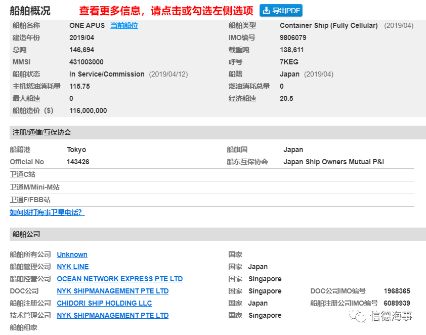Select IMO number 9806079
The height and width of the screenshot is (335, 426).
point(293,38)
